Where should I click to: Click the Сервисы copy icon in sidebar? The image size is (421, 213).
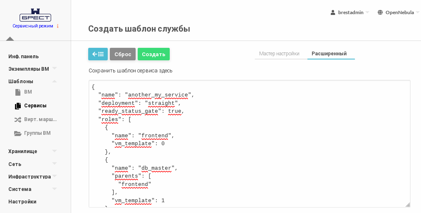tap(18, 106)
